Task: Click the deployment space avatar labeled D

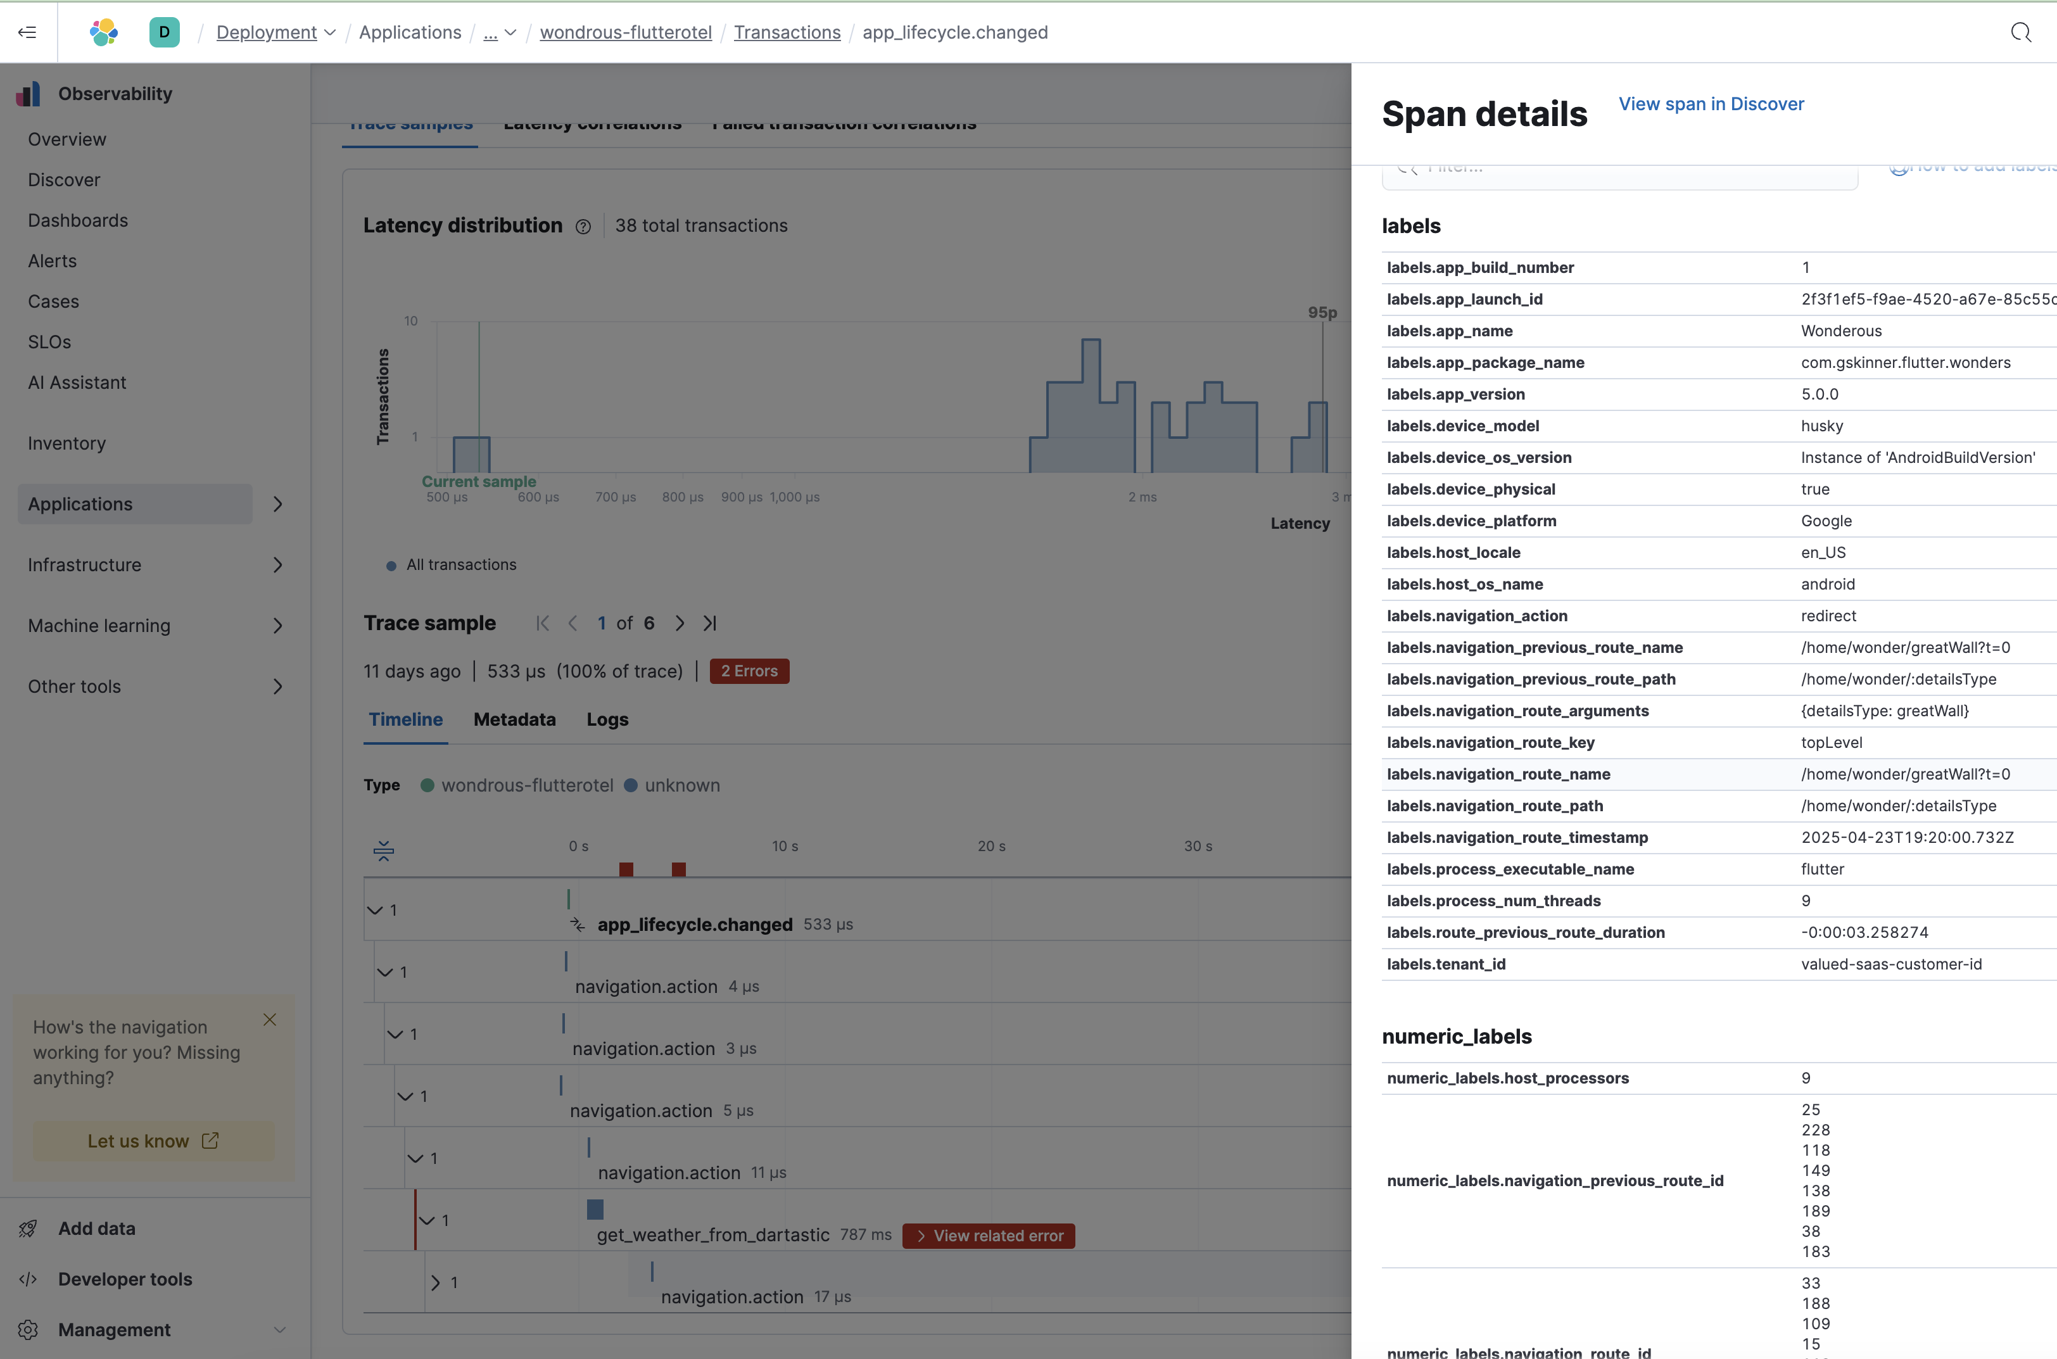Action: coord(165,32)
